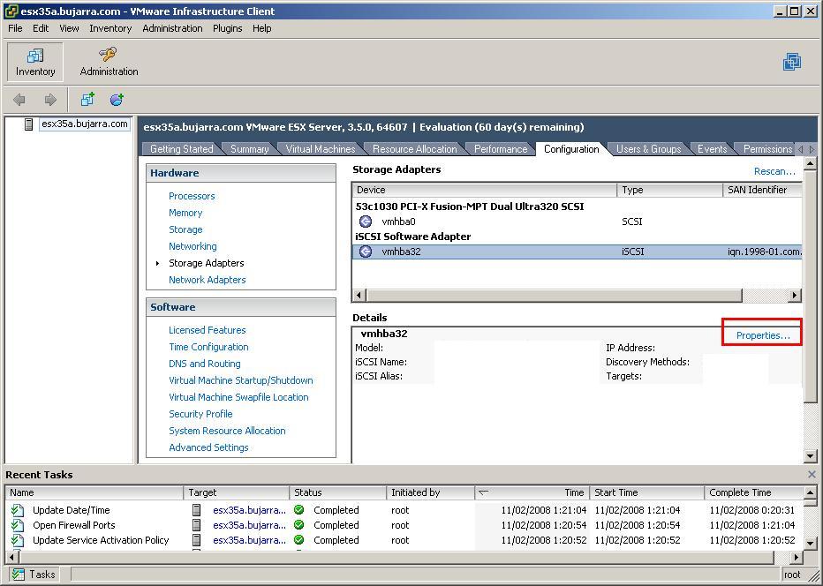Open the Licensed Features link
Image resolution: width=823 pixels, height=586 pixels.
click(x=207, y=330)
